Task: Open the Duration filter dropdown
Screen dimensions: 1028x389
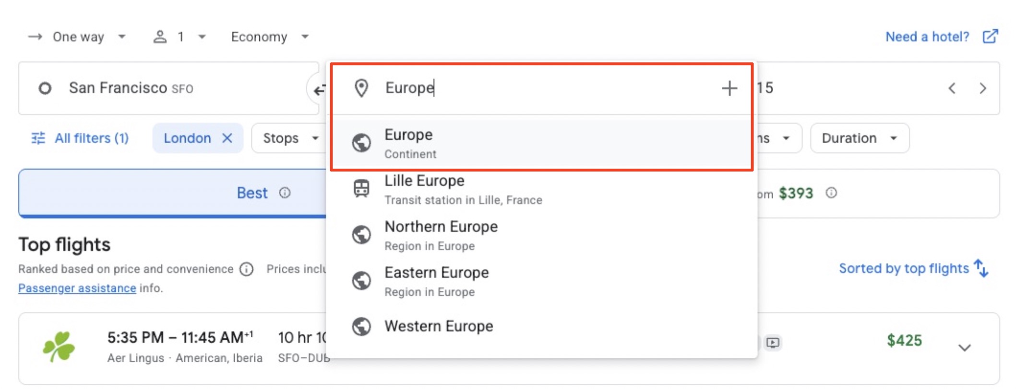Action: (859, 138)
